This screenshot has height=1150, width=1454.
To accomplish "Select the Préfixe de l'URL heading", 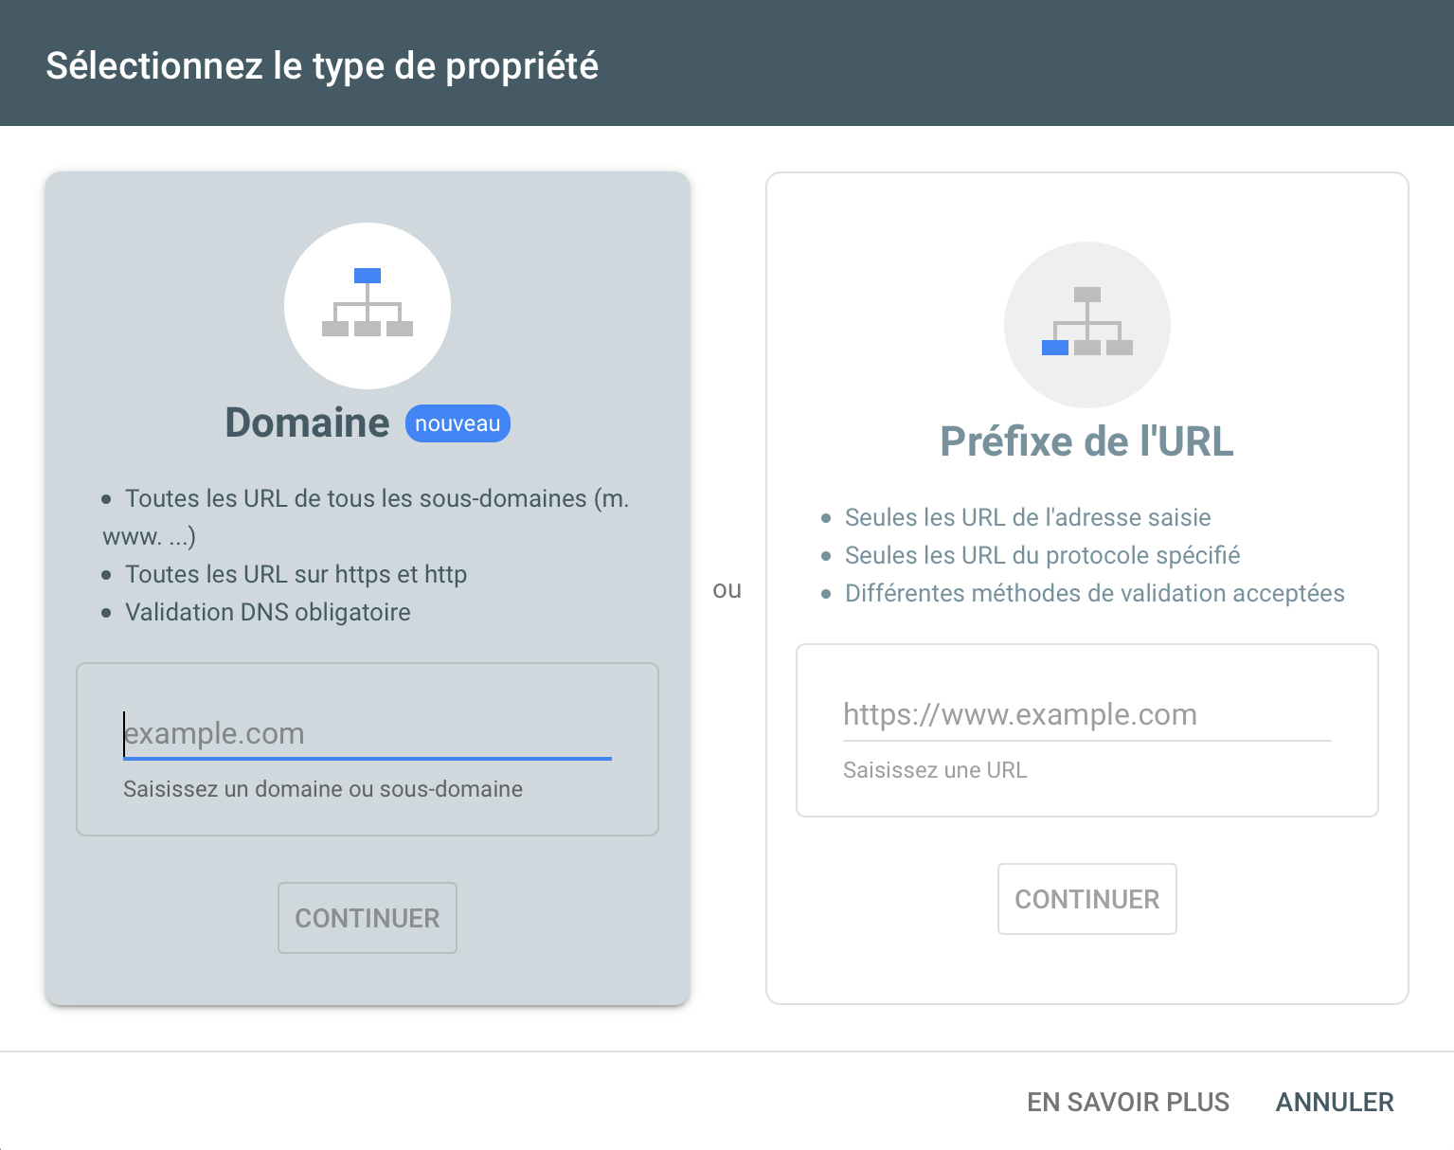I will [1087, 441].
